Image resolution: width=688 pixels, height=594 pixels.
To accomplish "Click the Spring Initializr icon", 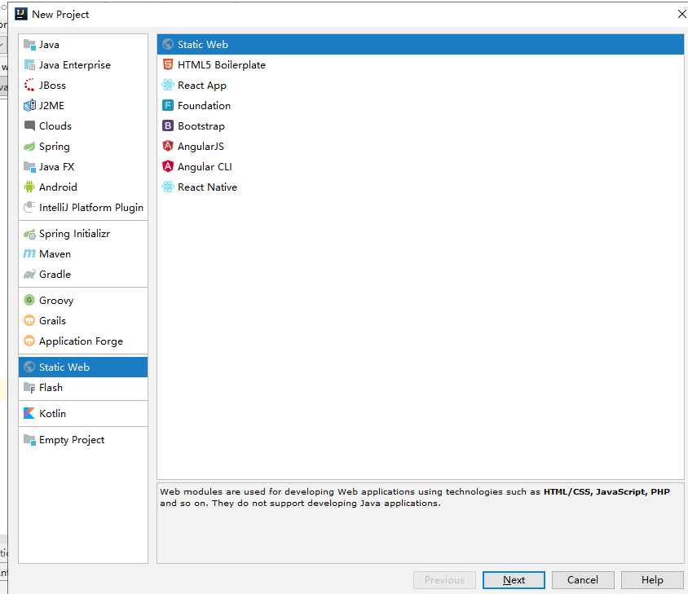I will click(x=29, y=234).
